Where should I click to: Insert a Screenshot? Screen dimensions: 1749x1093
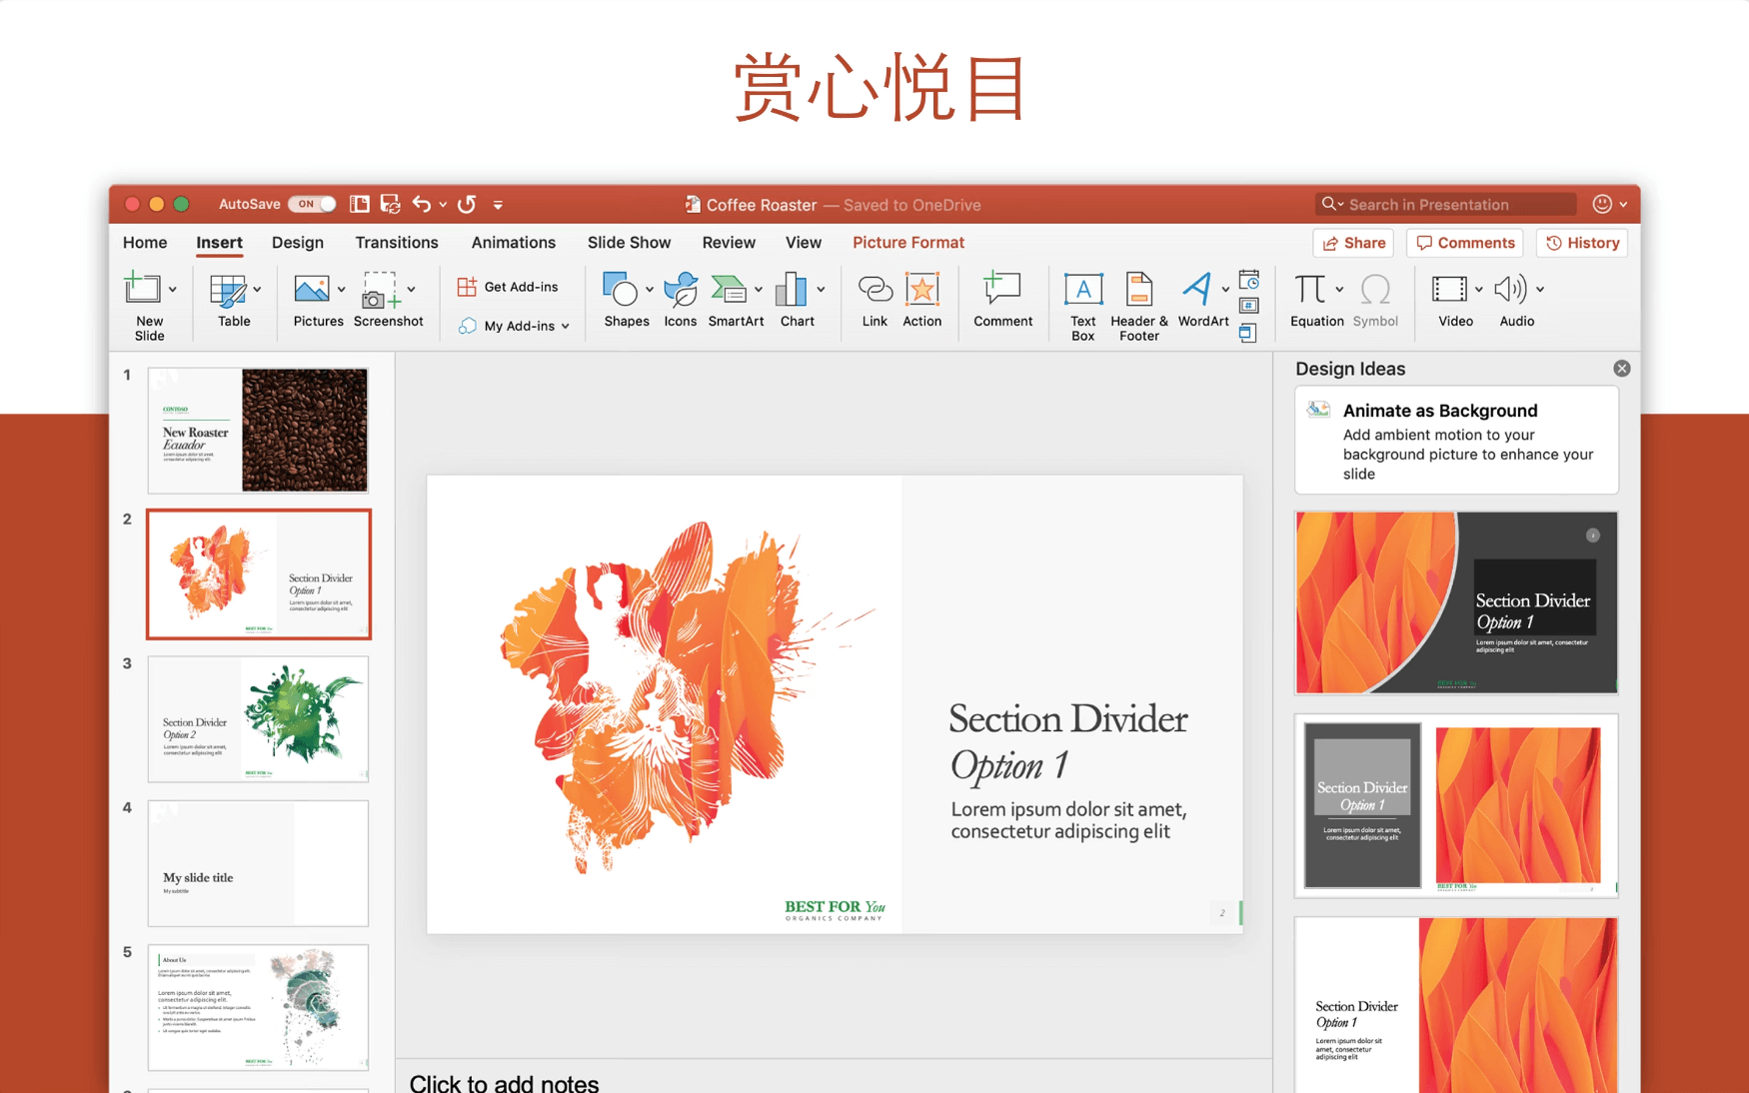click(383, 300)
